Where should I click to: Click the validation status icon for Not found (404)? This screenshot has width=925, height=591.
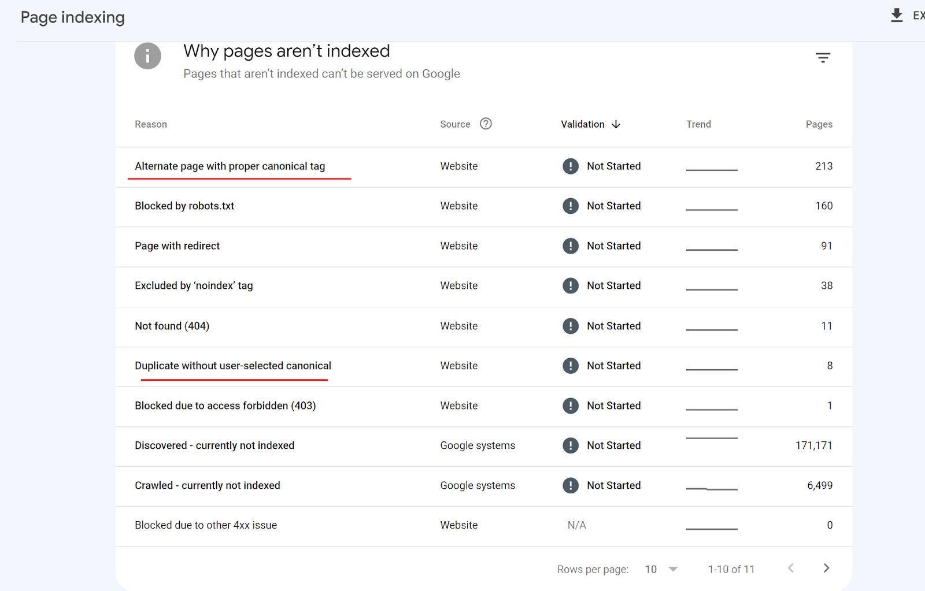pyautogui.click(x=570, y=326)
